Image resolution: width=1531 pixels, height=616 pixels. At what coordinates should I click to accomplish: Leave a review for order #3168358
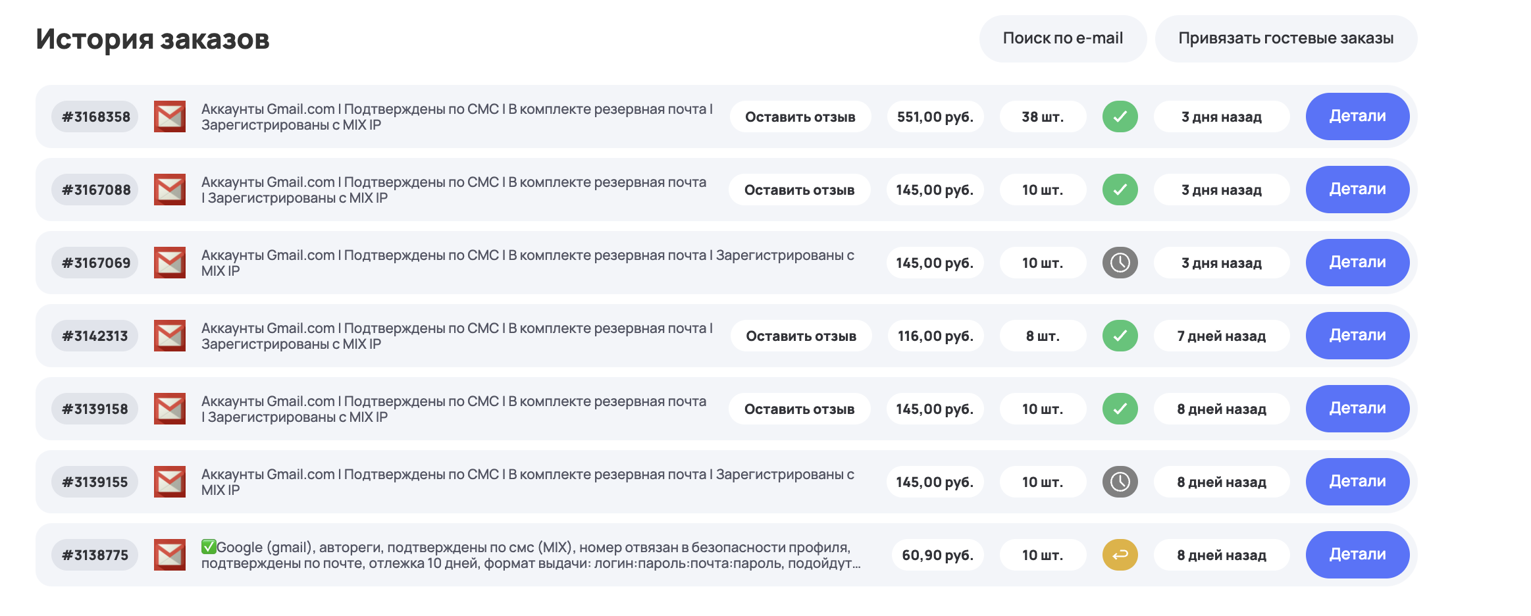pos(800,116)
